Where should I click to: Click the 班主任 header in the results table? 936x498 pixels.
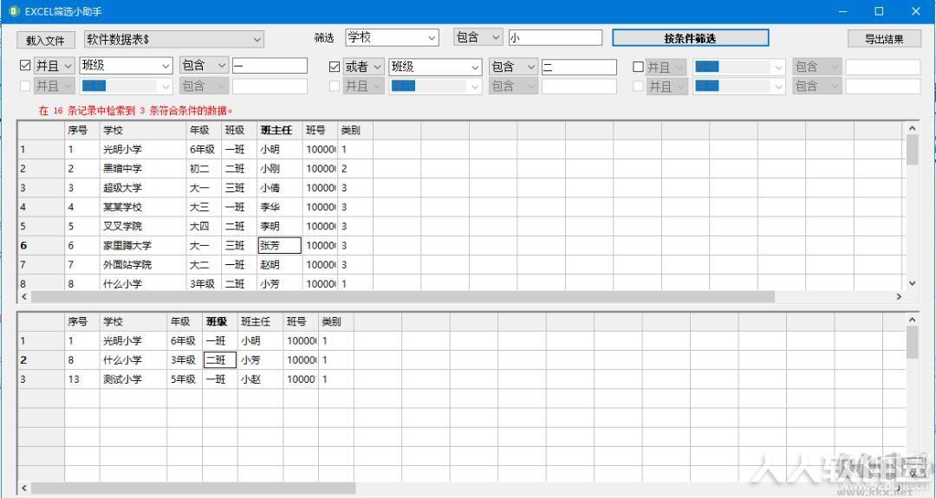coord(261,321)
